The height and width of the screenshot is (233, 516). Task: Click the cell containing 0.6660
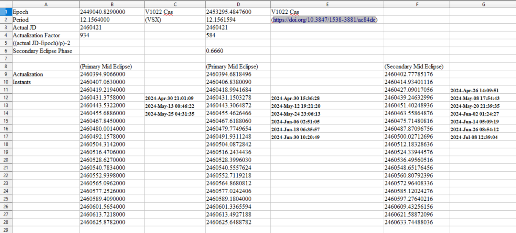(238, 51)
